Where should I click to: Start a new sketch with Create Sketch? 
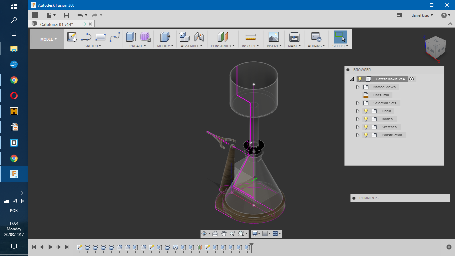click(72, 37)
